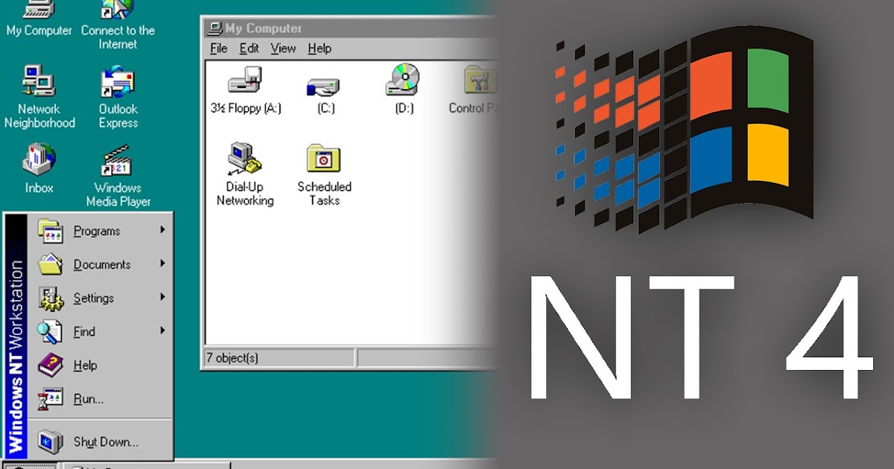Click the Settings gear icon in Start menu
The width and height of the screenshot is (894, 469).
tap(51, 298)
